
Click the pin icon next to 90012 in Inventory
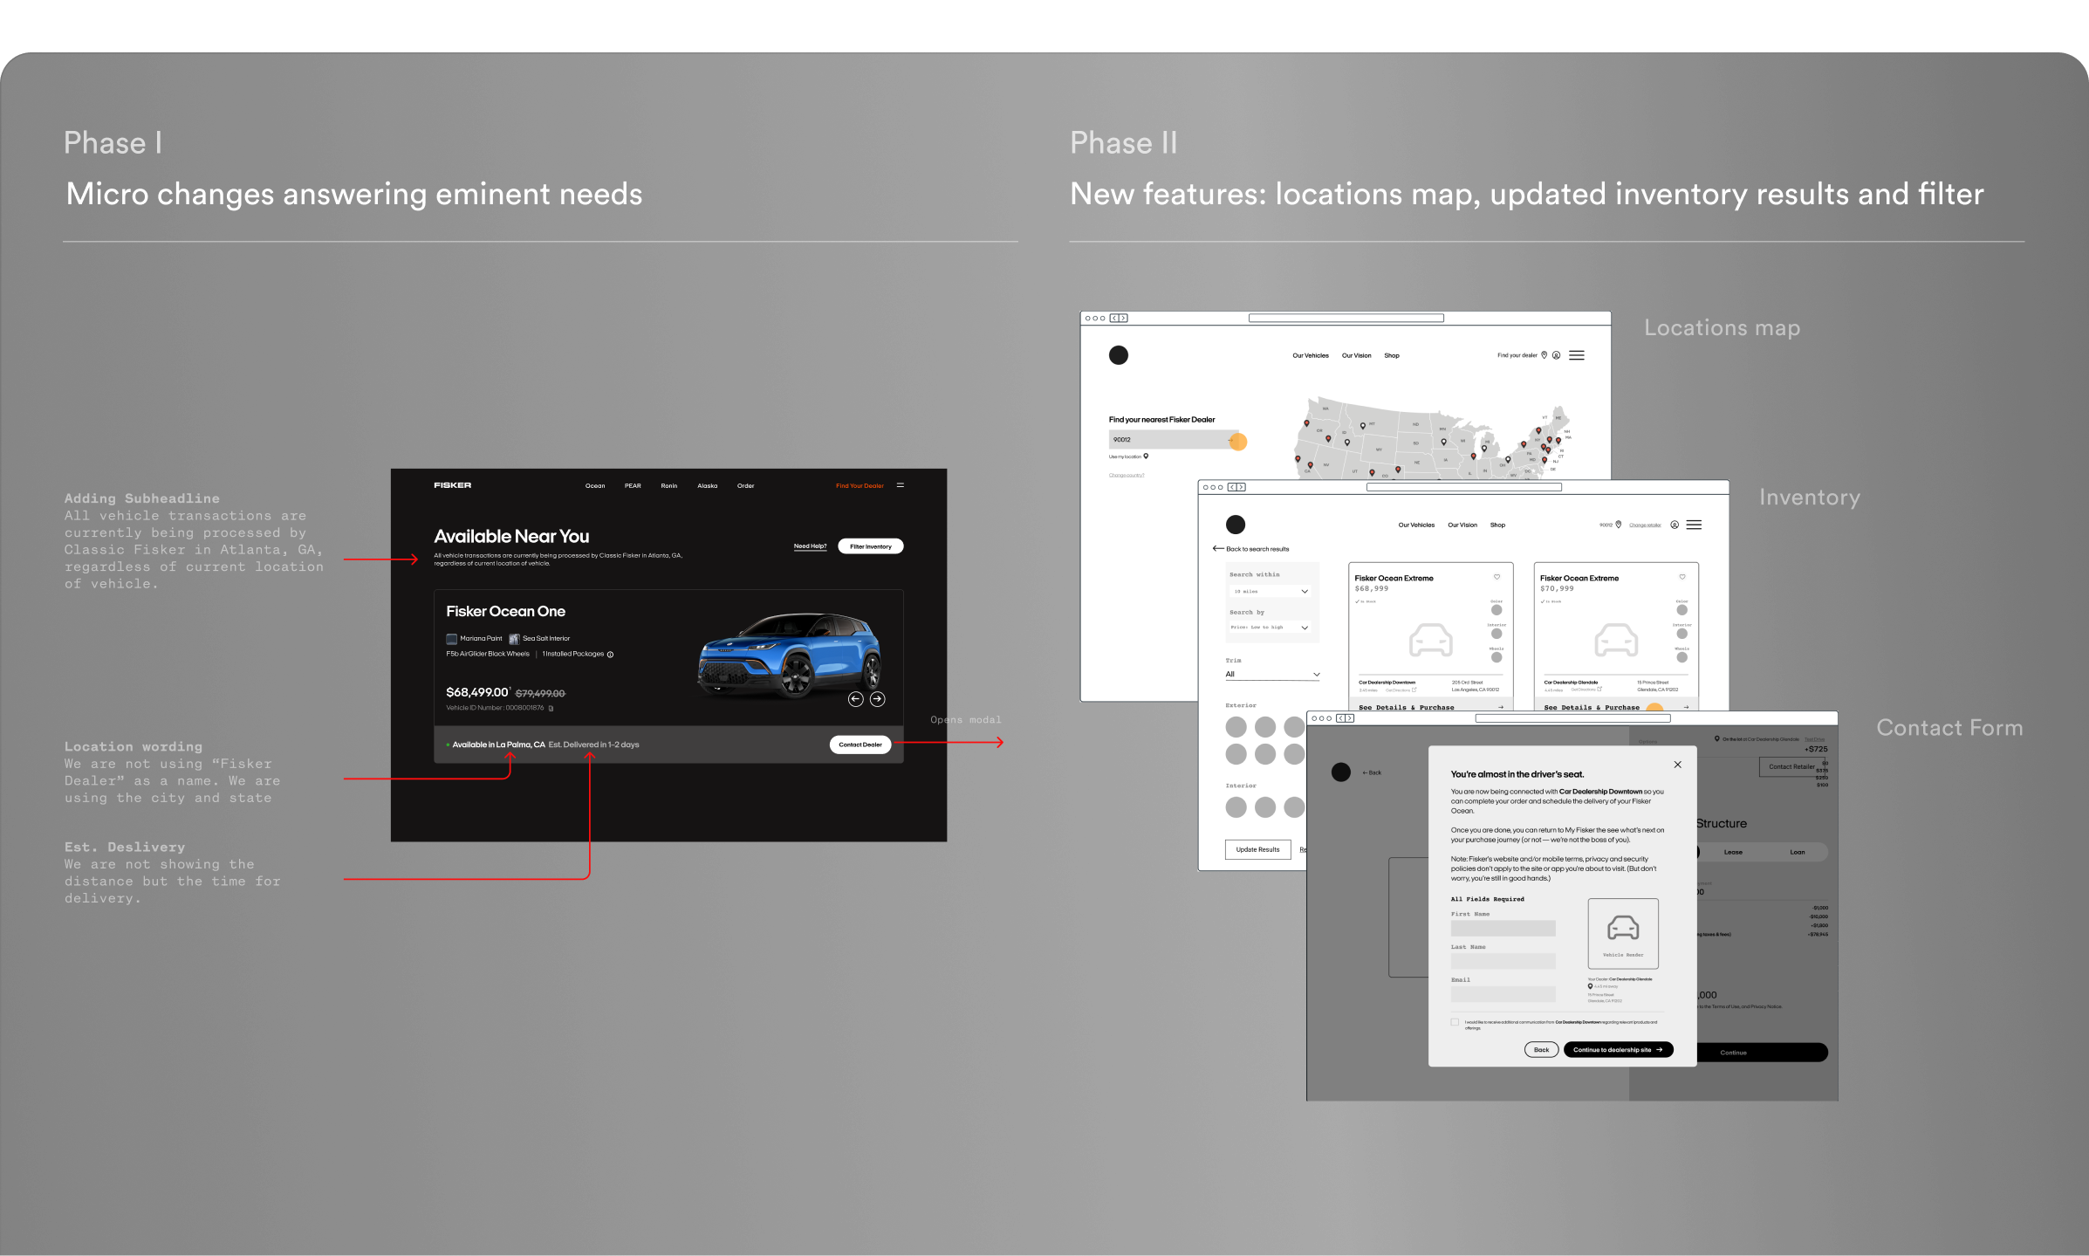tap(1619, 525)
